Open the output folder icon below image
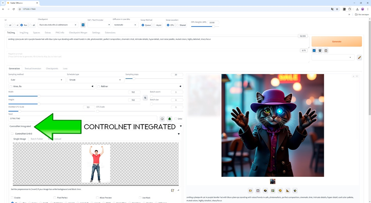Screen dimensions: 371x203 (x=251, y=191)
